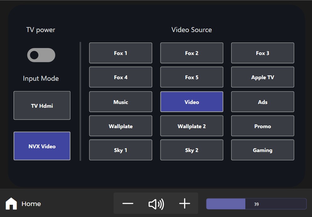Switch source to Fox 4
Viewport: 312px width, 217px height.
point(120,77)
